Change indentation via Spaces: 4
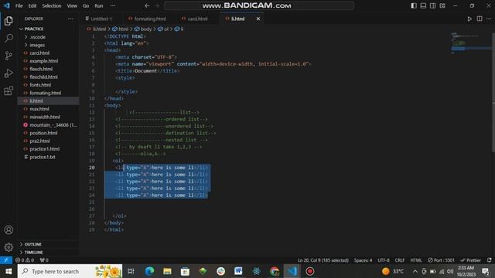 363,260
